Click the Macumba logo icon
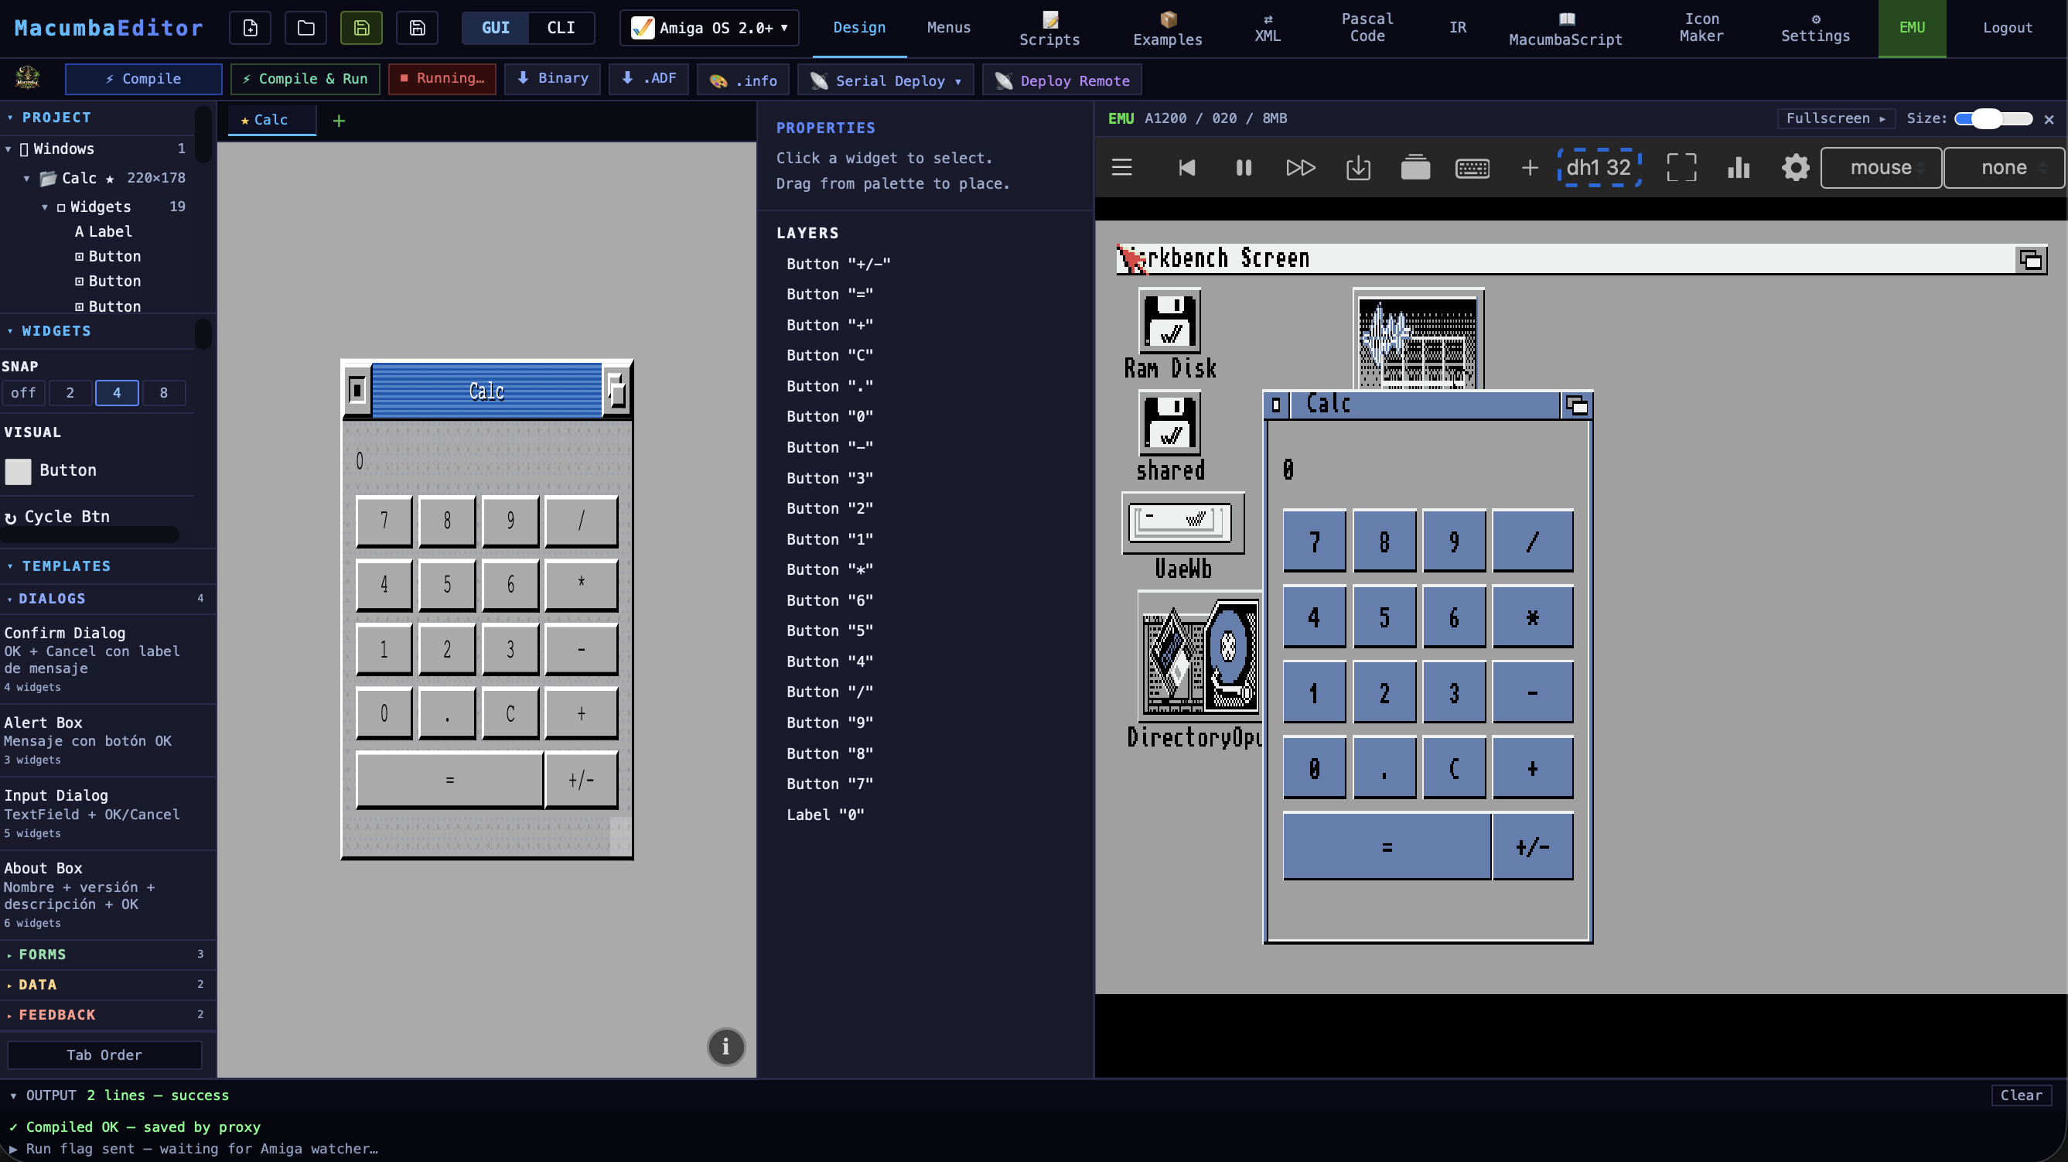The image size is (2068, 1162). pyautogui.click(x=27, y=78)
